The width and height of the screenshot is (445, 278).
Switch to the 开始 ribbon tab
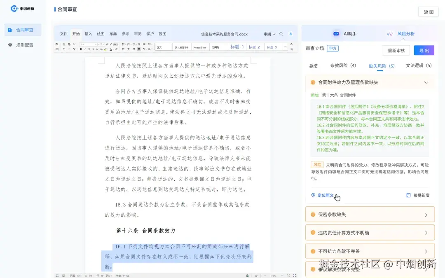(75, 34)
